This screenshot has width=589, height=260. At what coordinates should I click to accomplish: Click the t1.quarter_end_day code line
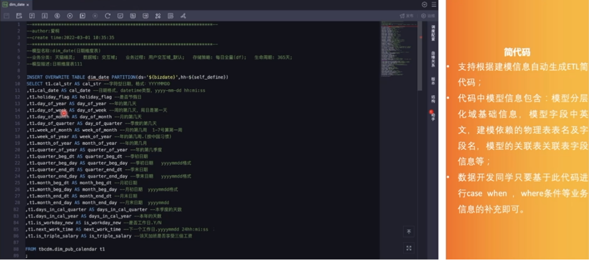[109, 177]
